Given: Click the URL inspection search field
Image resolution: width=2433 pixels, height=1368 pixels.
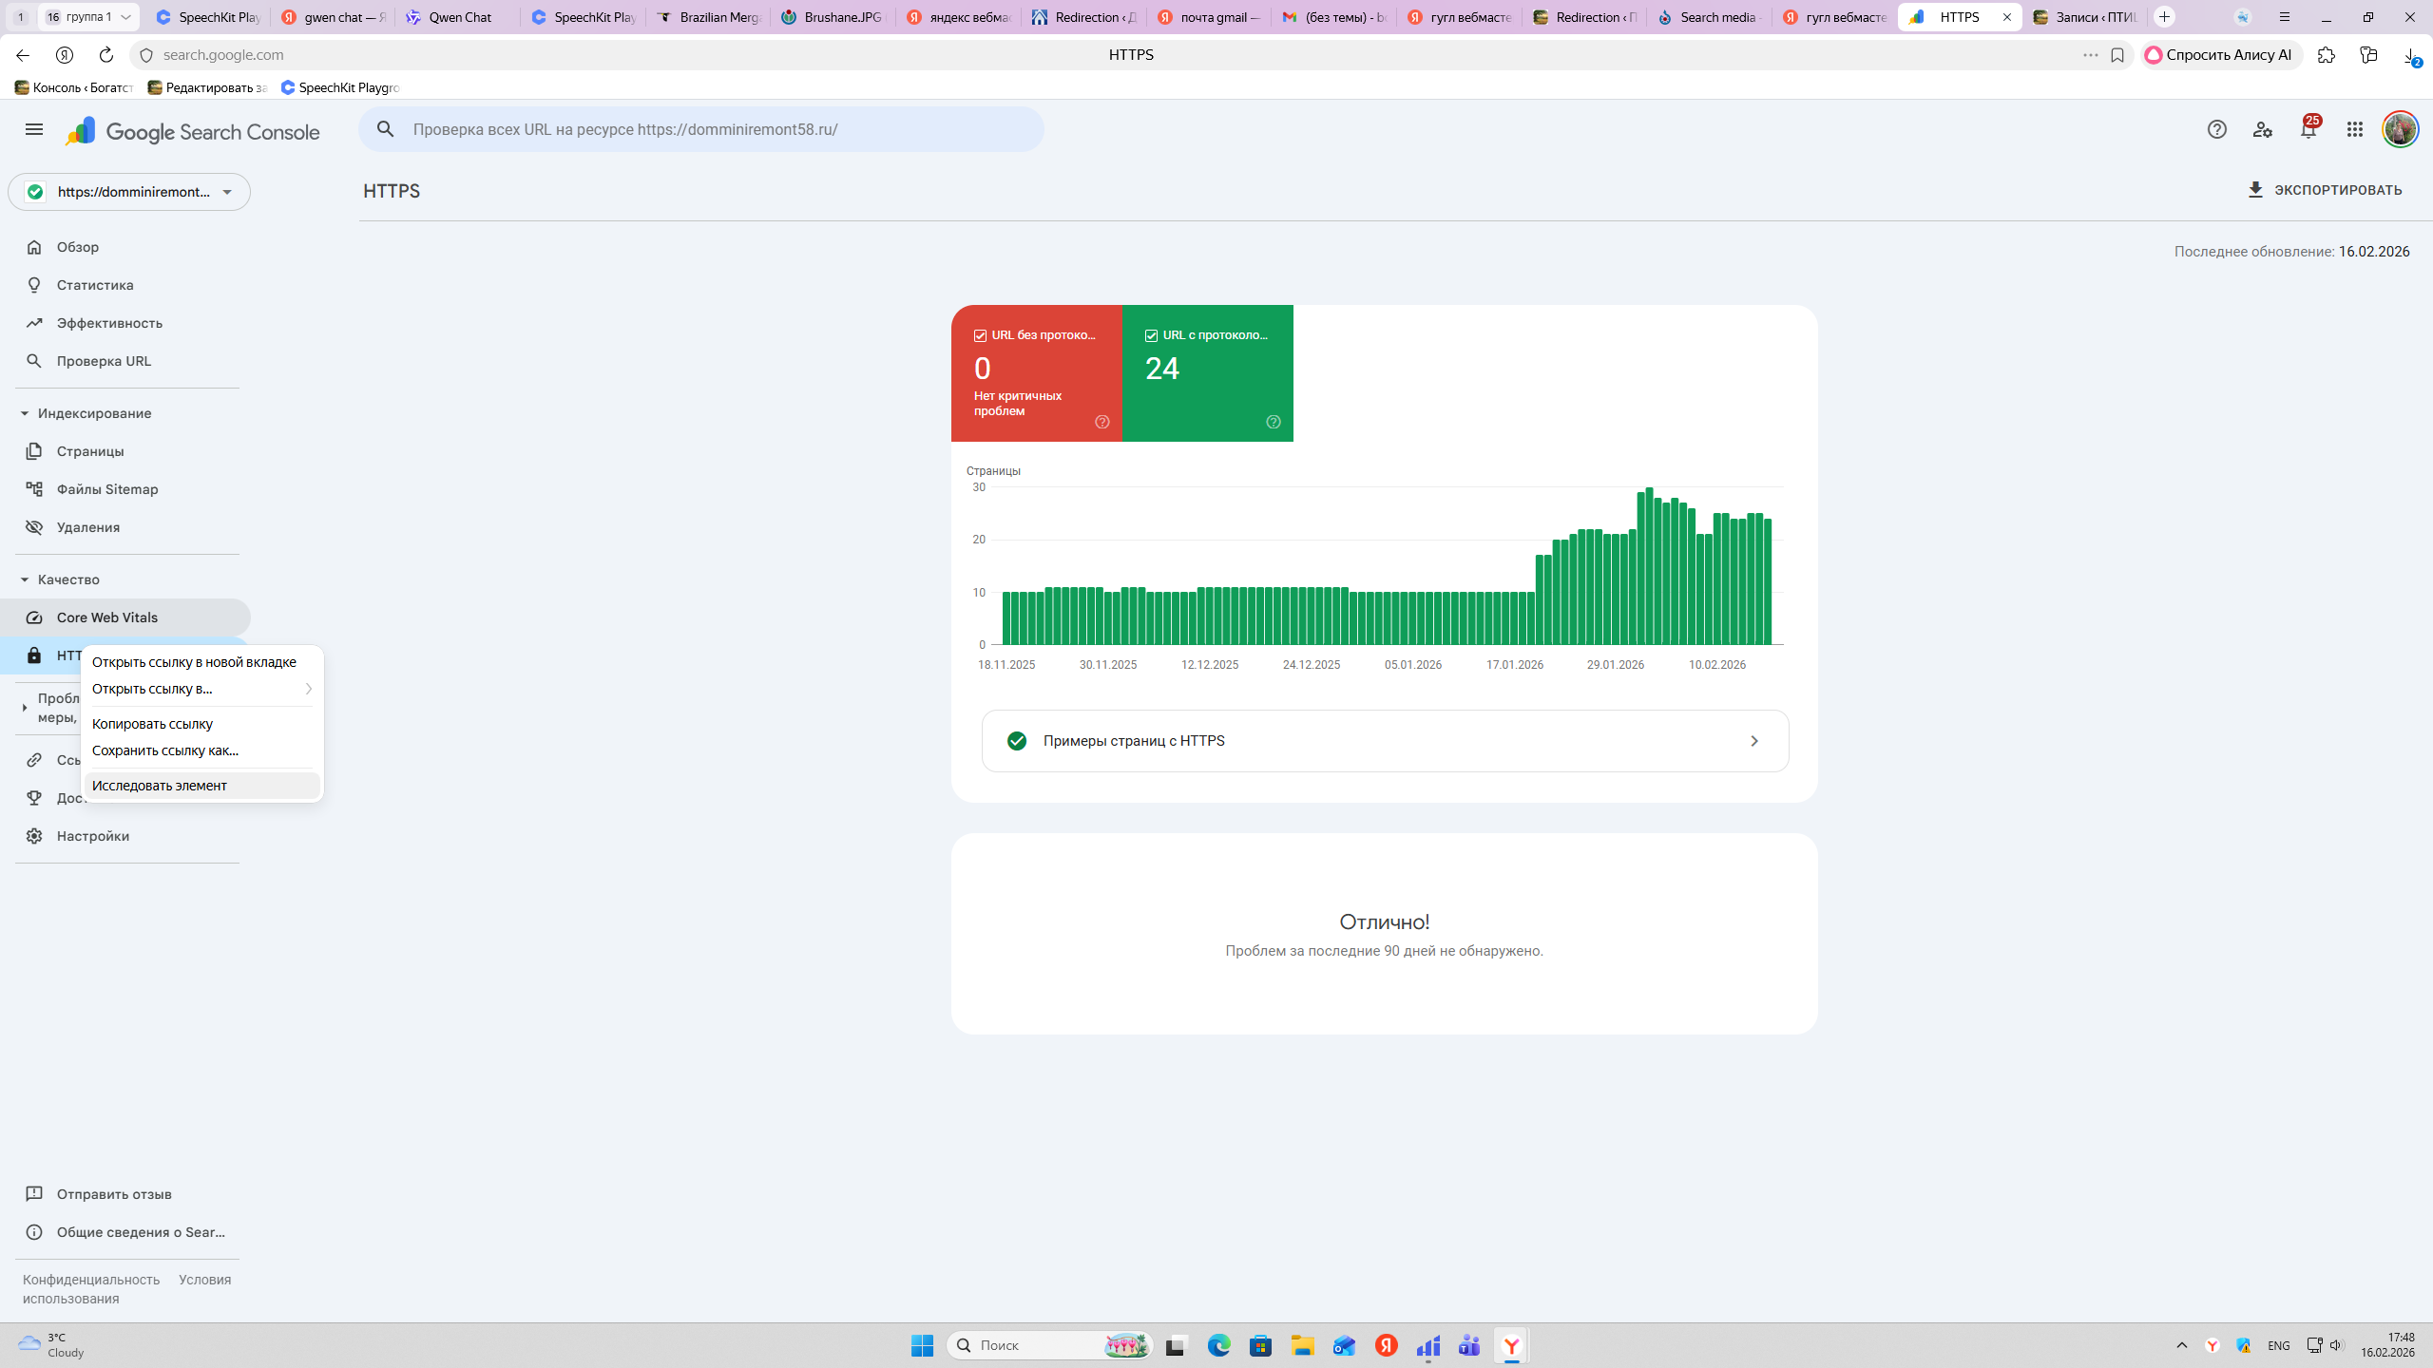Looking at the screenshot, I should (703, 129).
